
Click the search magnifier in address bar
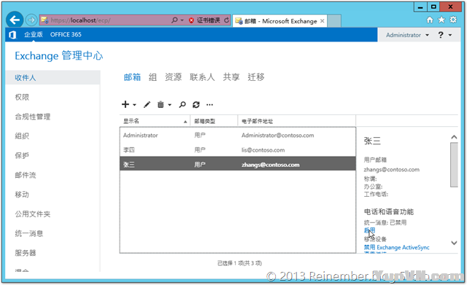tap(174, 20)
